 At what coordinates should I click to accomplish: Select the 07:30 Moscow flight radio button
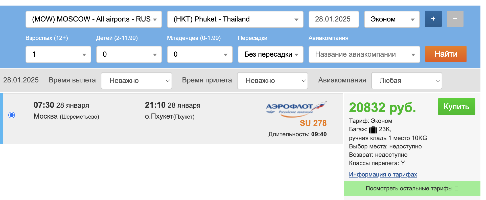pyautogui.click(x=12, y=115)
